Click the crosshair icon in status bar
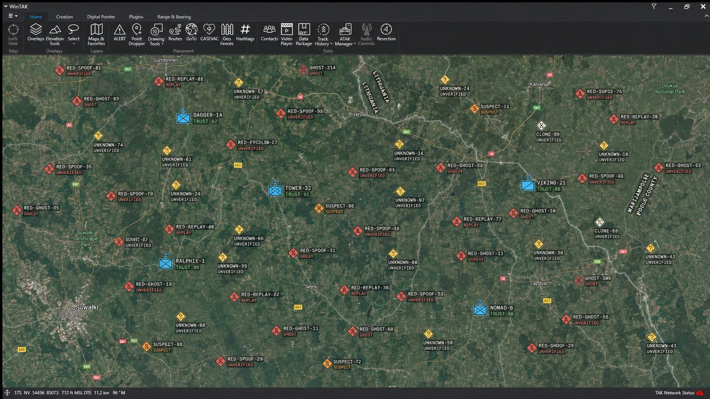 point(7,393)
